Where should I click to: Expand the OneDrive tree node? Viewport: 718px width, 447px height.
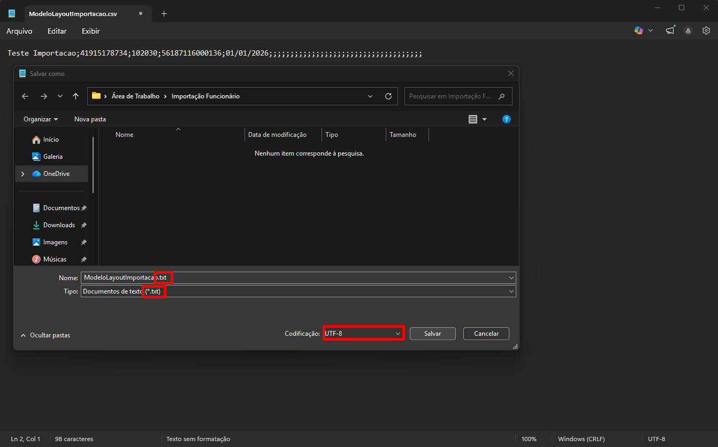click(x=22, y=174)
